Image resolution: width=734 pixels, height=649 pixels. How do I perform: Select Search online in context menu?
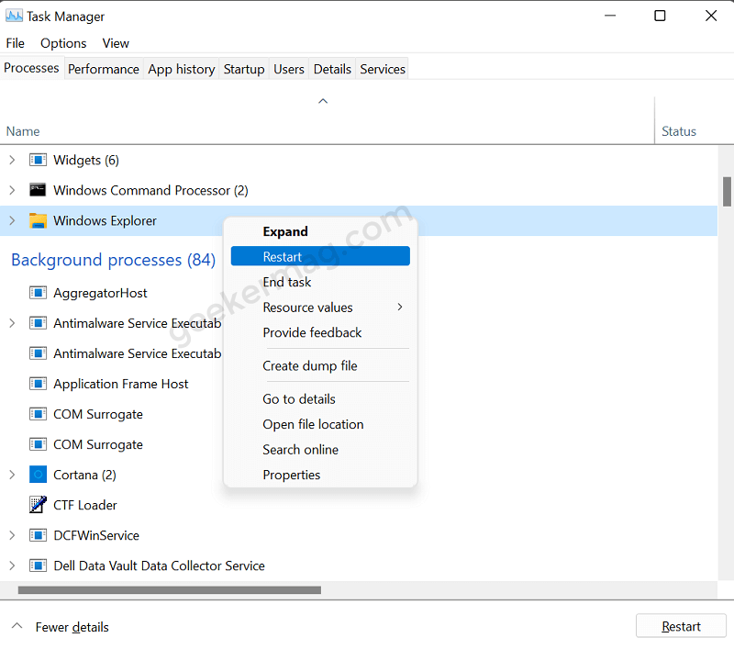(x=320, y=450)
